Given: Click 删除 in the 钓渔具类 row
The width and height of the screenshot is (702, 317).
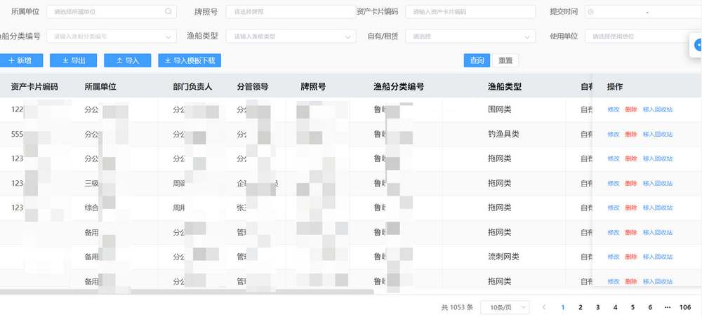Looking at the screenshot, I should tap(631, 134).
